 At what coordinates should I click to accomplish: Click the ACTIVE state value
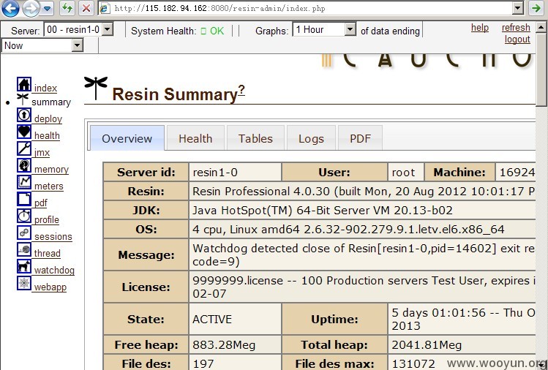pos(212,319)
